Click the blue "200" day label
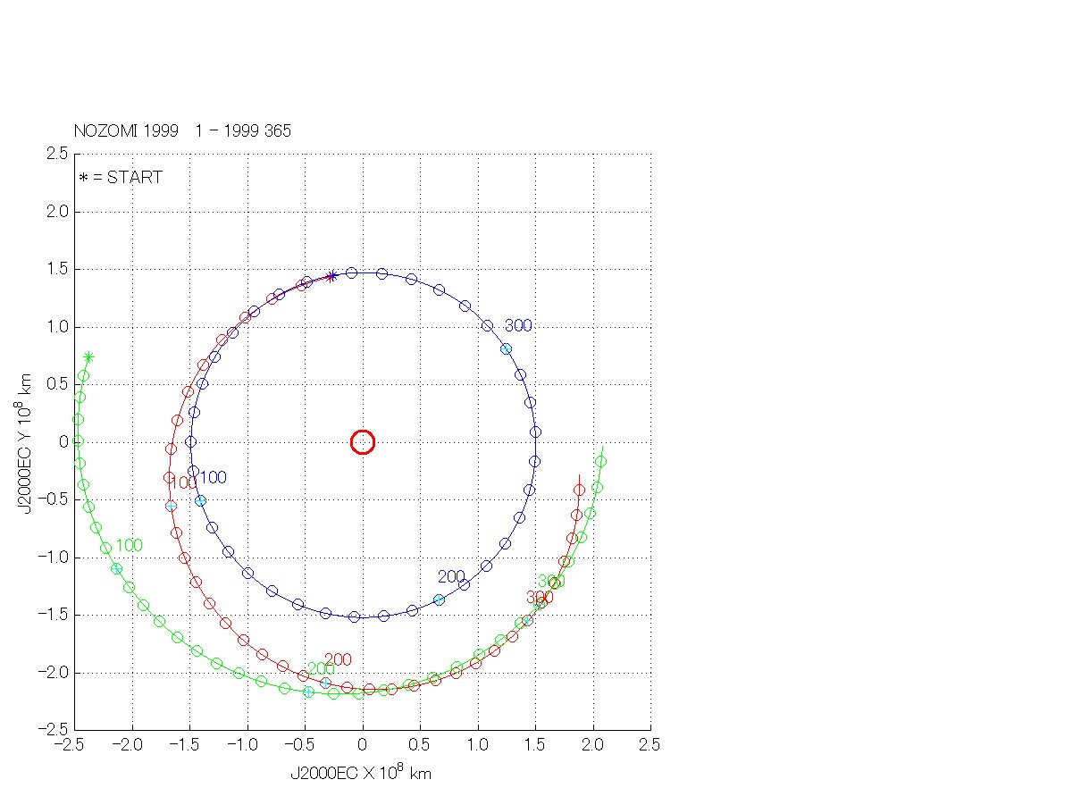 coord(451,576)
